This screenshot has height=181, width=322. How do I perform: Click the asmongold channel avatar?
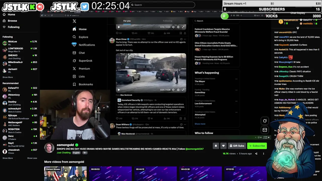pyautogui.click(x=49, y=148)
